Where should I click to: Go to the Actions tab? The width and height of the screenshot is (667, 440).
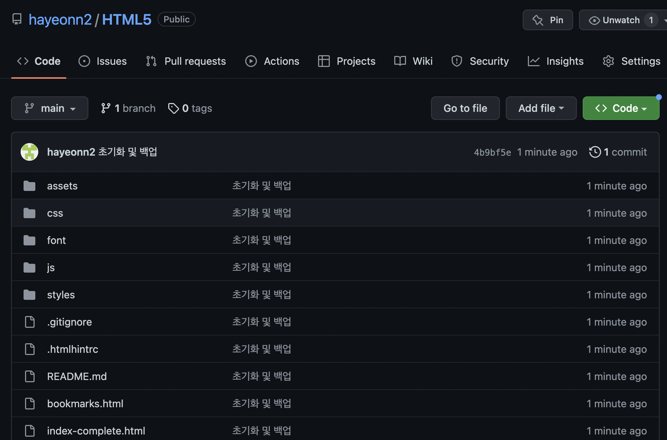272,61
